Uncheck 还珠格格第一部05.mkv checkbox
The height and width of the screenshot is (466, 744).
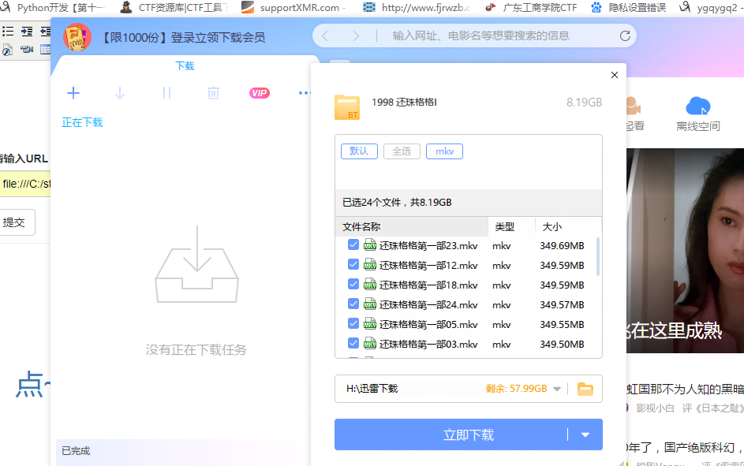(353, 323)
